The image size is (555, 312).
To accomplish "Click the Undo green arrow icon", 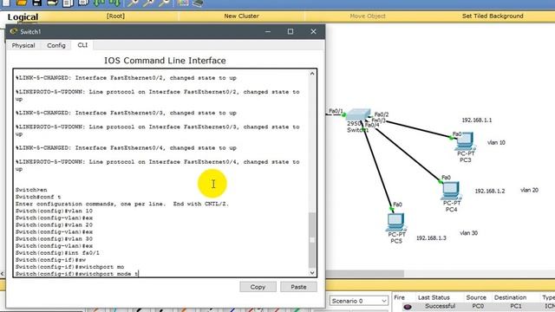I will coord(99,3).
